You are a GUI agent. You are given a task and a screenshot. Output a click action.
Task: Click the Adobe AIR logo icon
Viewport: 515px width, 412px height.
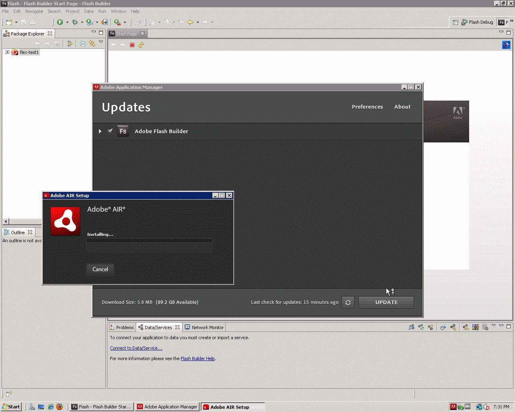tap(66, 221)
